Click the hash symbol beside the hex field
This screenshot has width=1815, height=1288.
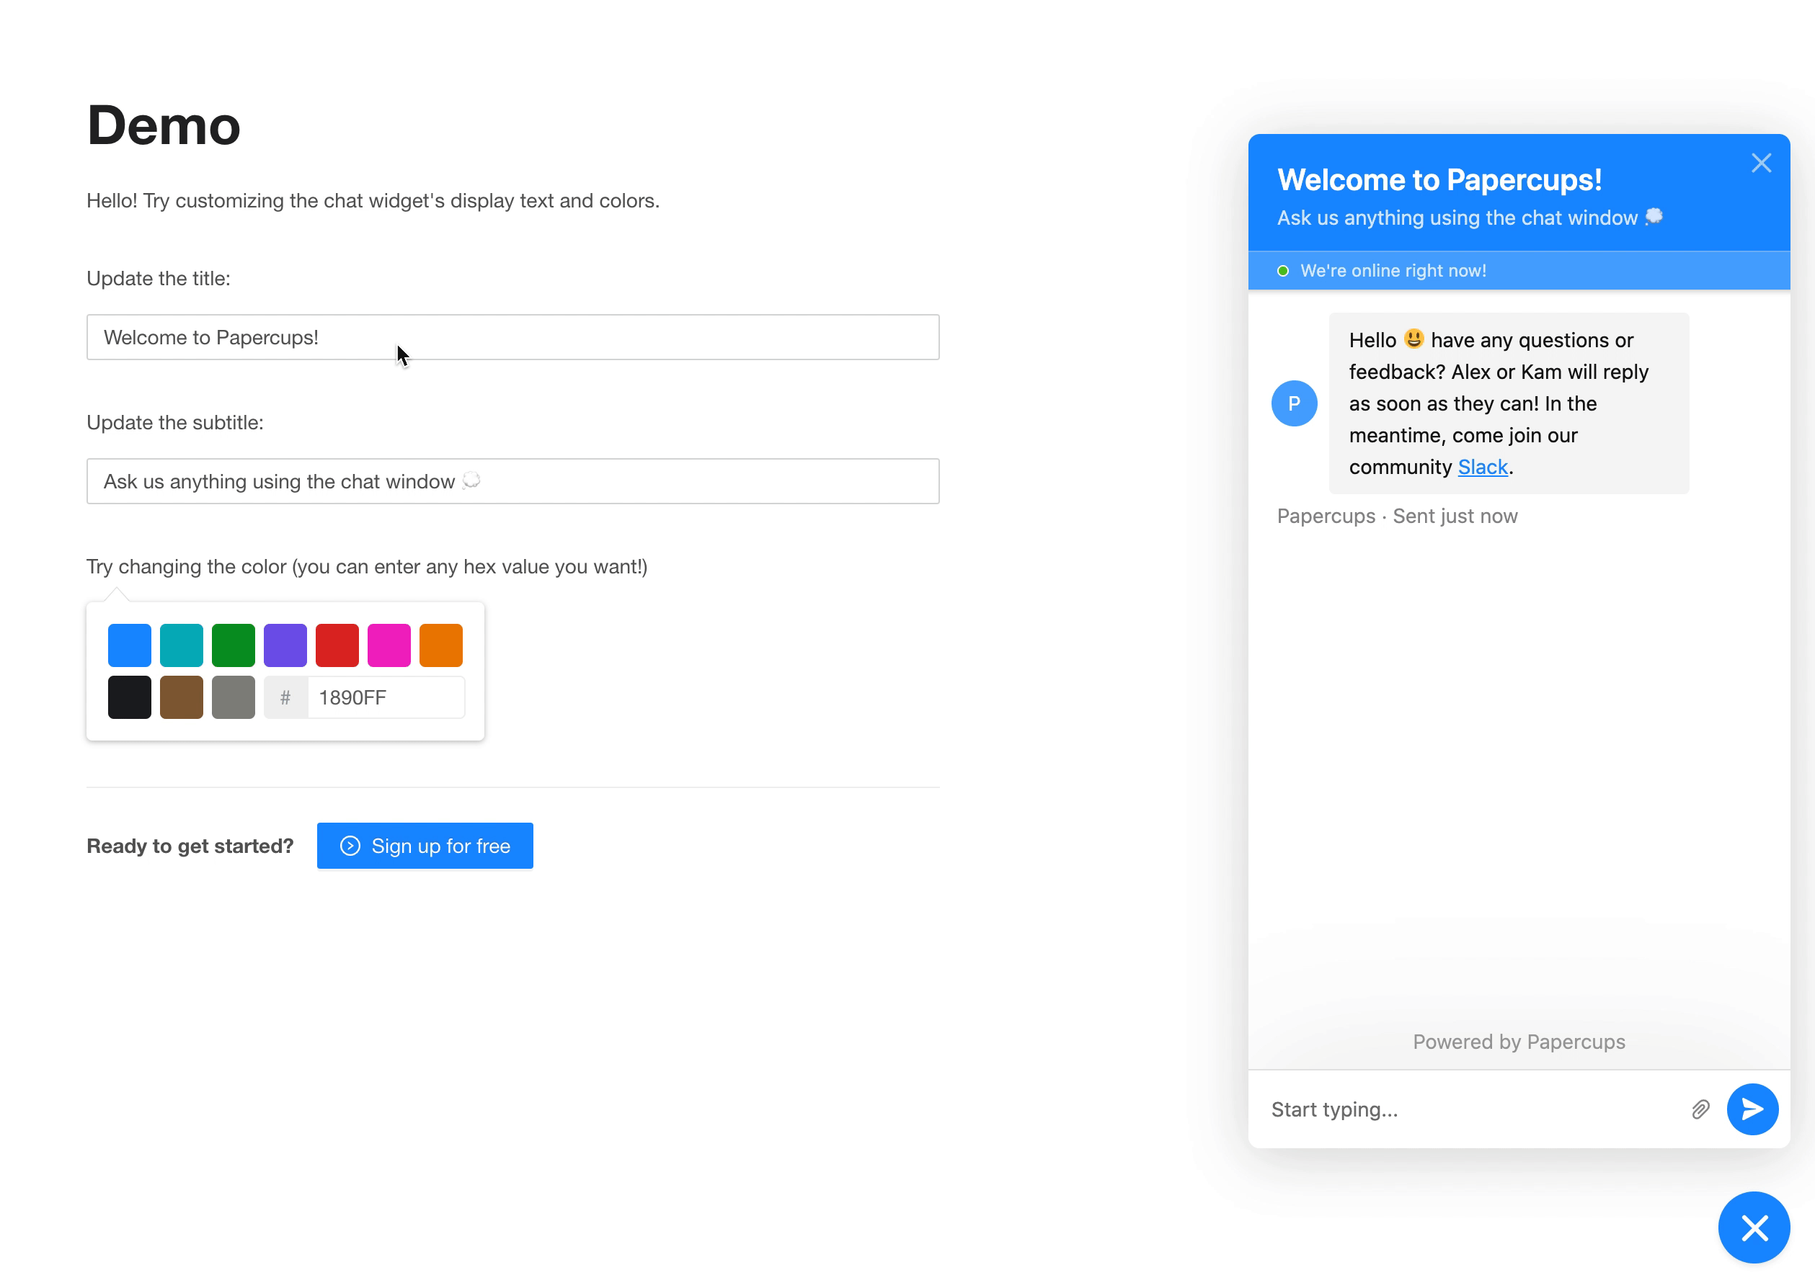pyautogui.click(x=285, y=697)
